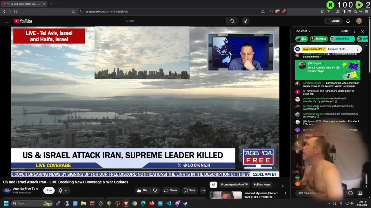The width and height of the screenshot is (371, 208).
Task: Go back to the previous page
Action: click(x=4, y=12)
